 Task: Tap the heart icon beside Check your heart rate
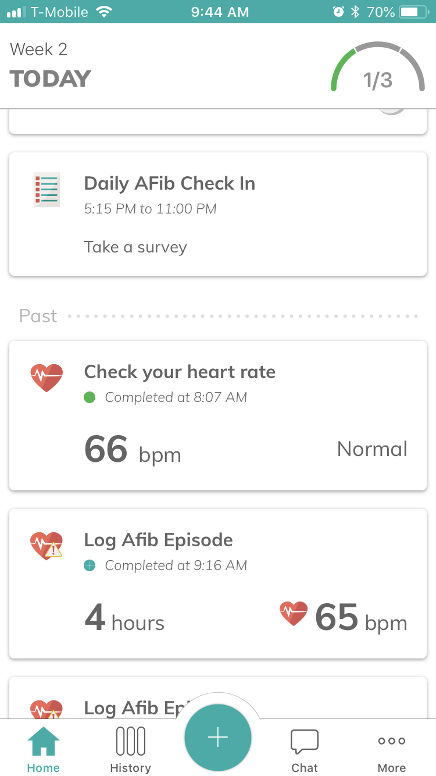tap(47, 378)
